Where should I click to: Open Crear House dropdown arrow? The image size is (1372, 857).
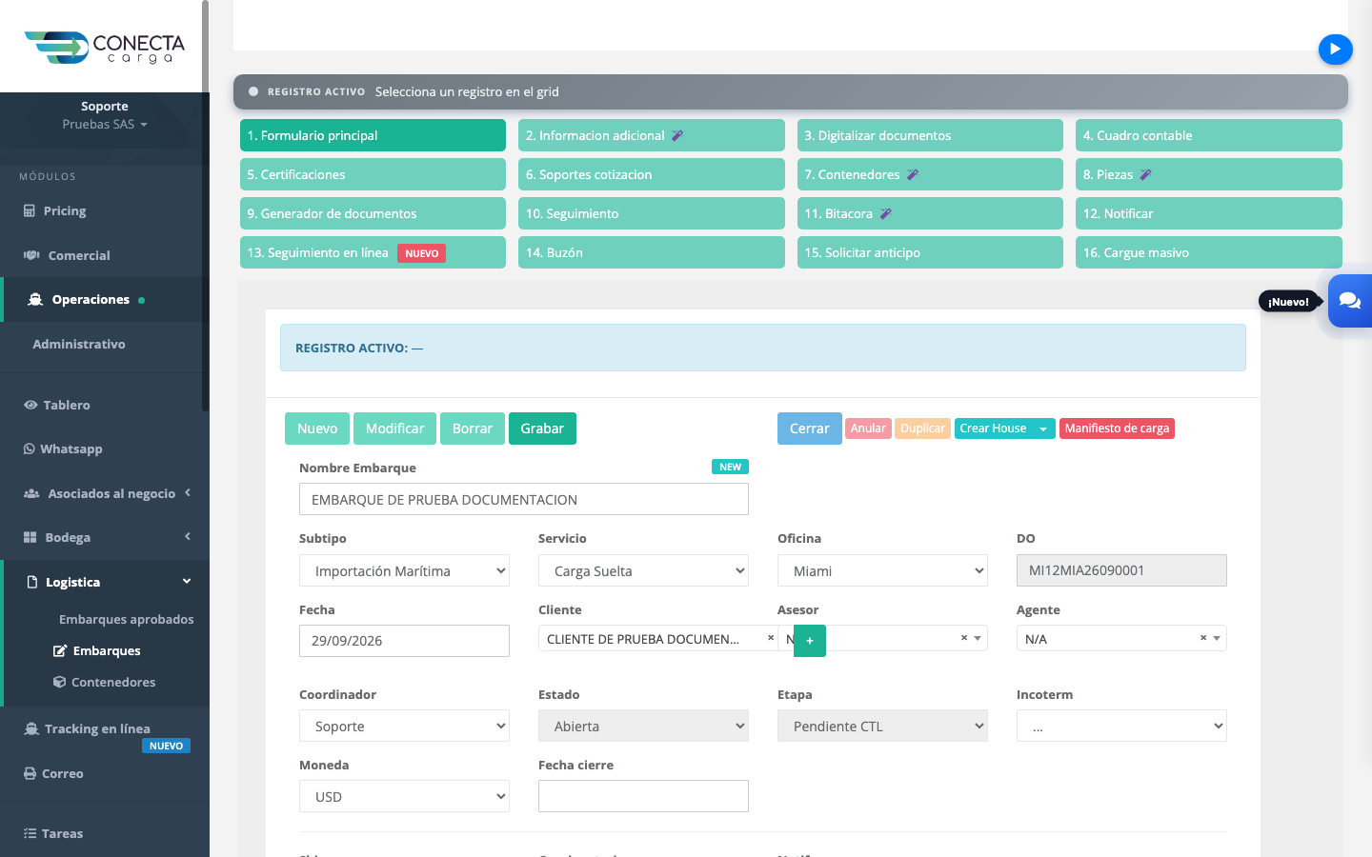coord(1043,428)
